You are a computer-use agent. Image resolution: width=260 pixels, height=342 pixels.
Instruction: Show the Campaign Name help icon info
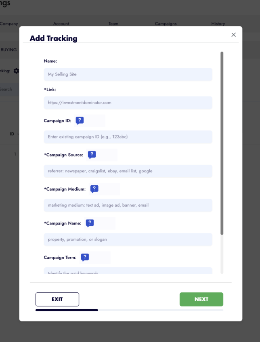point(90,223)
